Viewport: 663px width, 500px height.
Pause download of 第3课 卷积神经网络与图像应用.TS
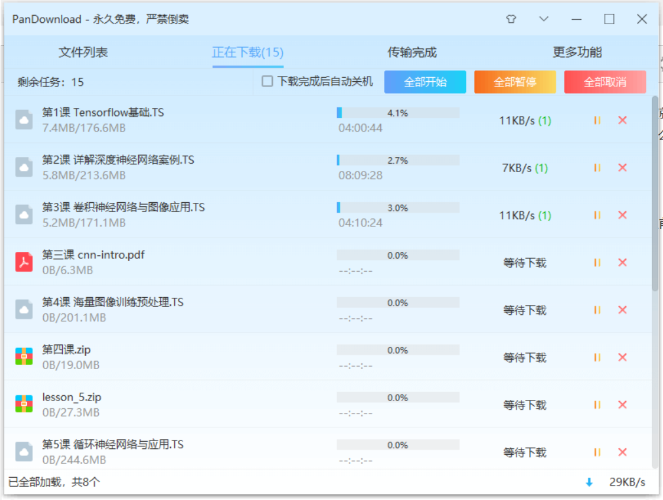point(597,215)
